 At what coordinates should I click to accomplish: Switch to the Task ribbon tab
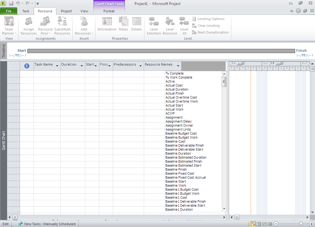(x=26, y=11)
